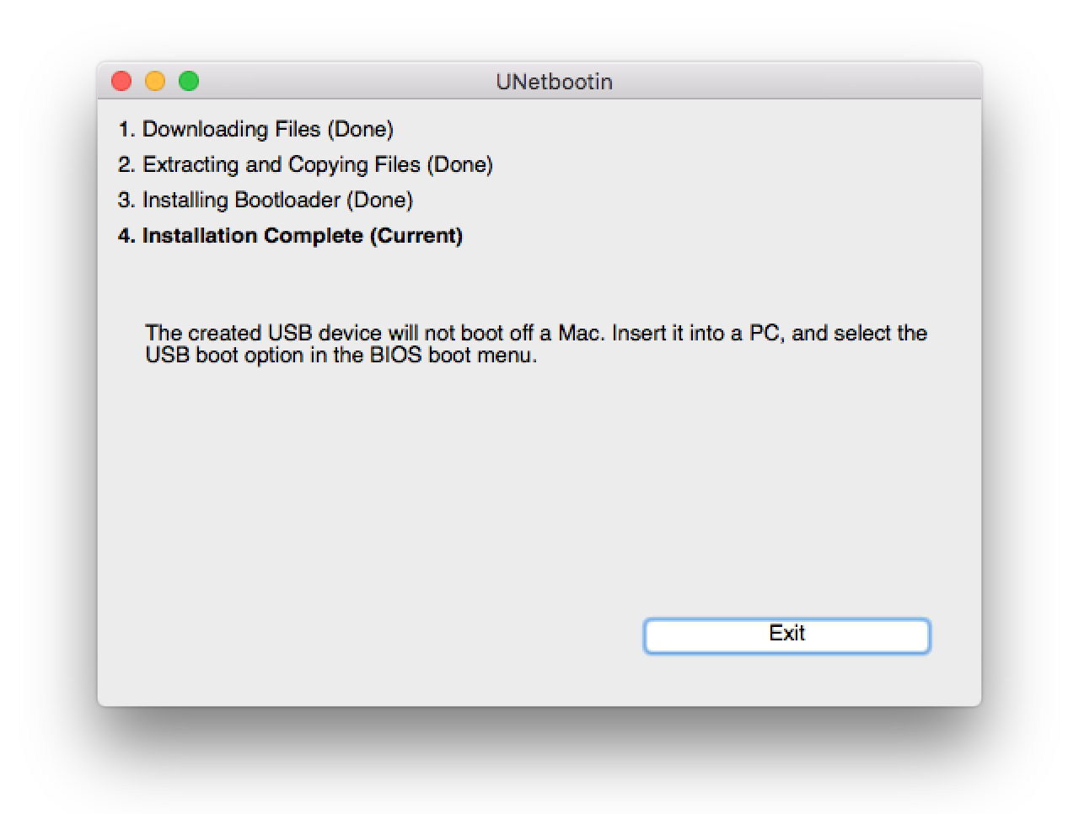Screen dimensions: 1084x814
Task: Click the (Done) status after Downloading Files
Action: tap(361, 129)
